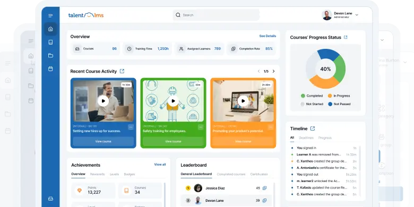Open the calendar icon in blue sidebar
Viewport: 414px width, 207px height.
click(50, 68)
